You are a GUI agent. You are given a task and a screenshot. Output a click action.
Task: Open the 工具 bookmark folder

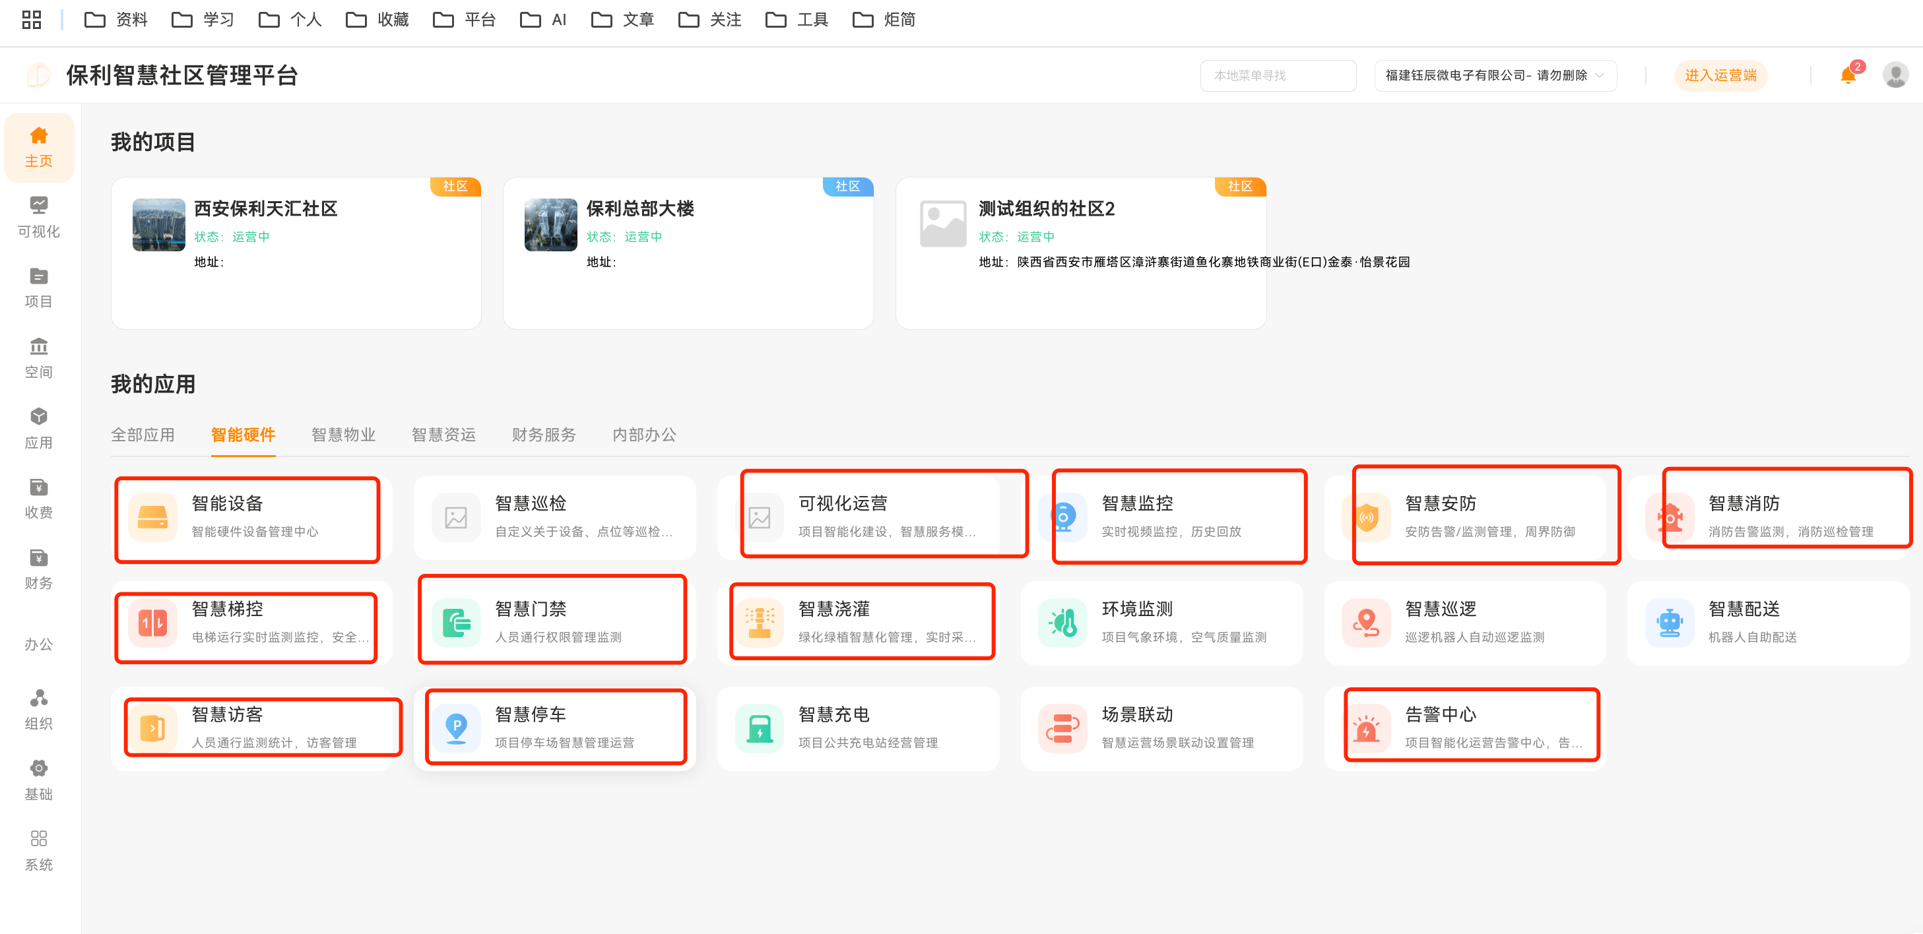point(797,19)
